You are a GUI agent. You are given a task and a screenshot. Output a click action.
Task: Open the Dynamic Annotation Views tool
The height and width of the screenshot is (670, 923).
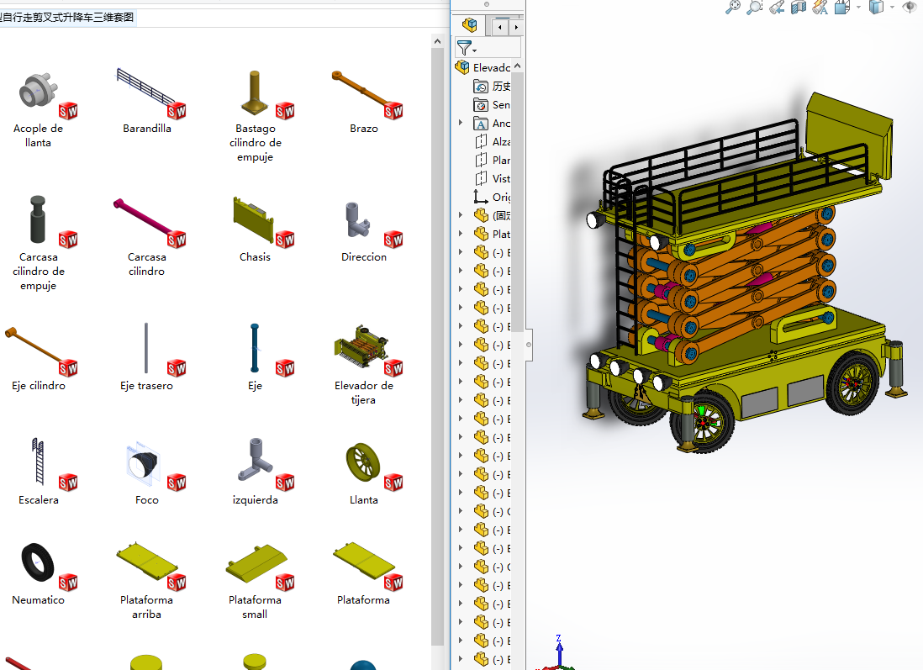coord(820,7)
